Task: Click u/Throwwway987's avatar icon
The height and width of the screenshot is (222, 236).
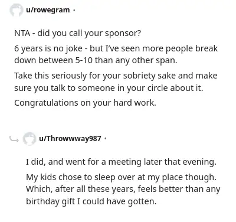Action: click(29, 139)
